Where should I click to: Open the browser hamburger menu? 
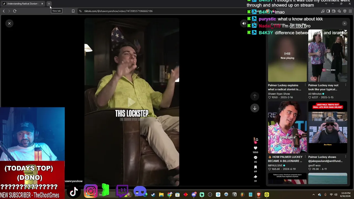[350, 11]
